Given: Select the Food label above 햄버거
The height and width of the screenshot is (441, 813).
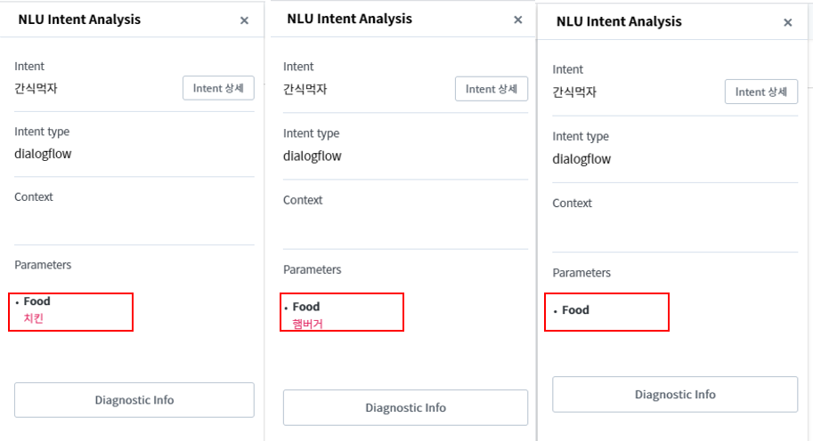Looking at the screenshot, I should 306,307.
